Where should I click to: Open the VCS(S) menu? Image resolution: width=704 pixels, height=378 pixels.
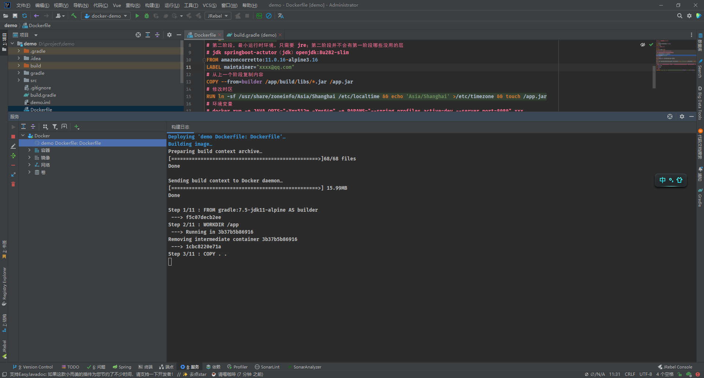[x=209, y=5]
